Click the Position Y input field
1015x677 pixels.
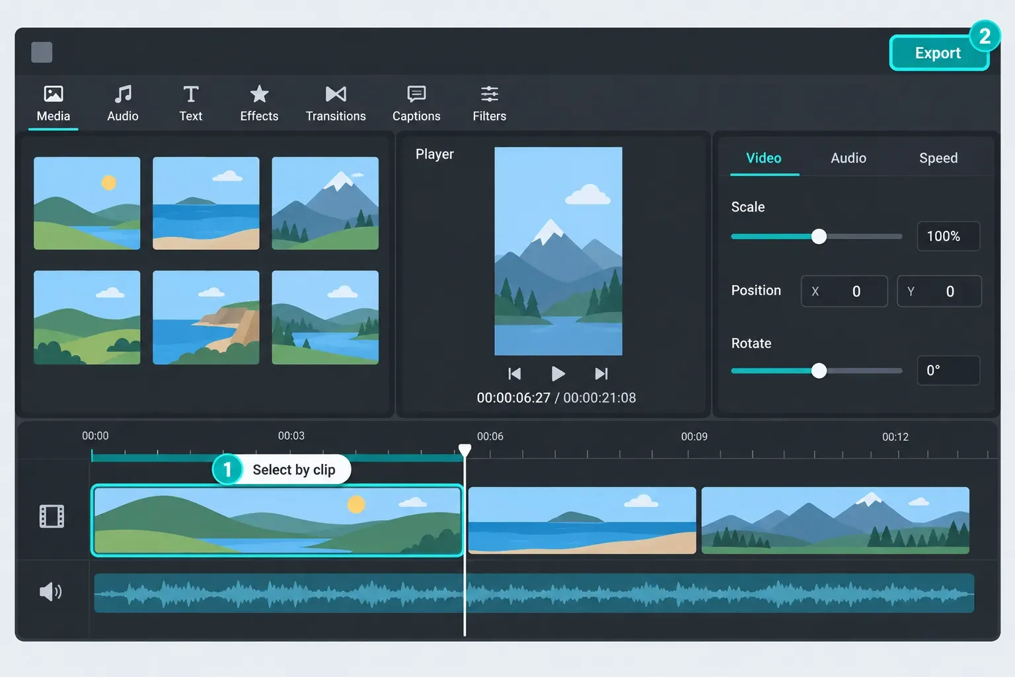coord(939,291)
